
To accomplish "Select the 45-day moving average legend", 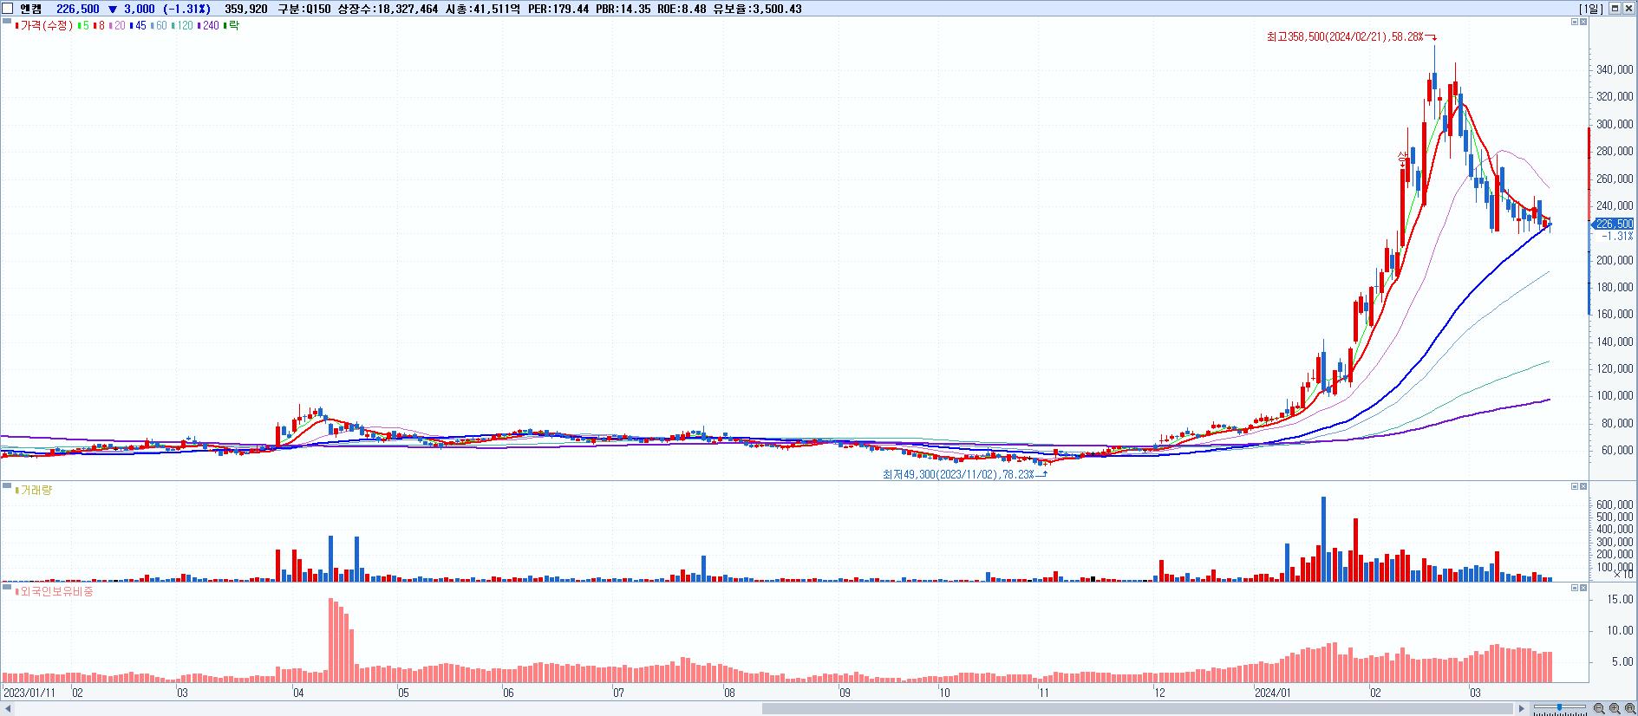I will click(138, 26).
